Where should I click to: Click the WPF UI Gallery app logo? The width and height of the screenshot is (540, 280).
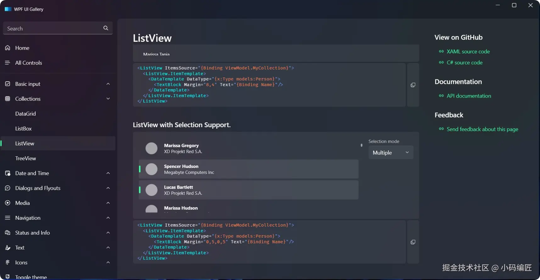pos(8,9)
